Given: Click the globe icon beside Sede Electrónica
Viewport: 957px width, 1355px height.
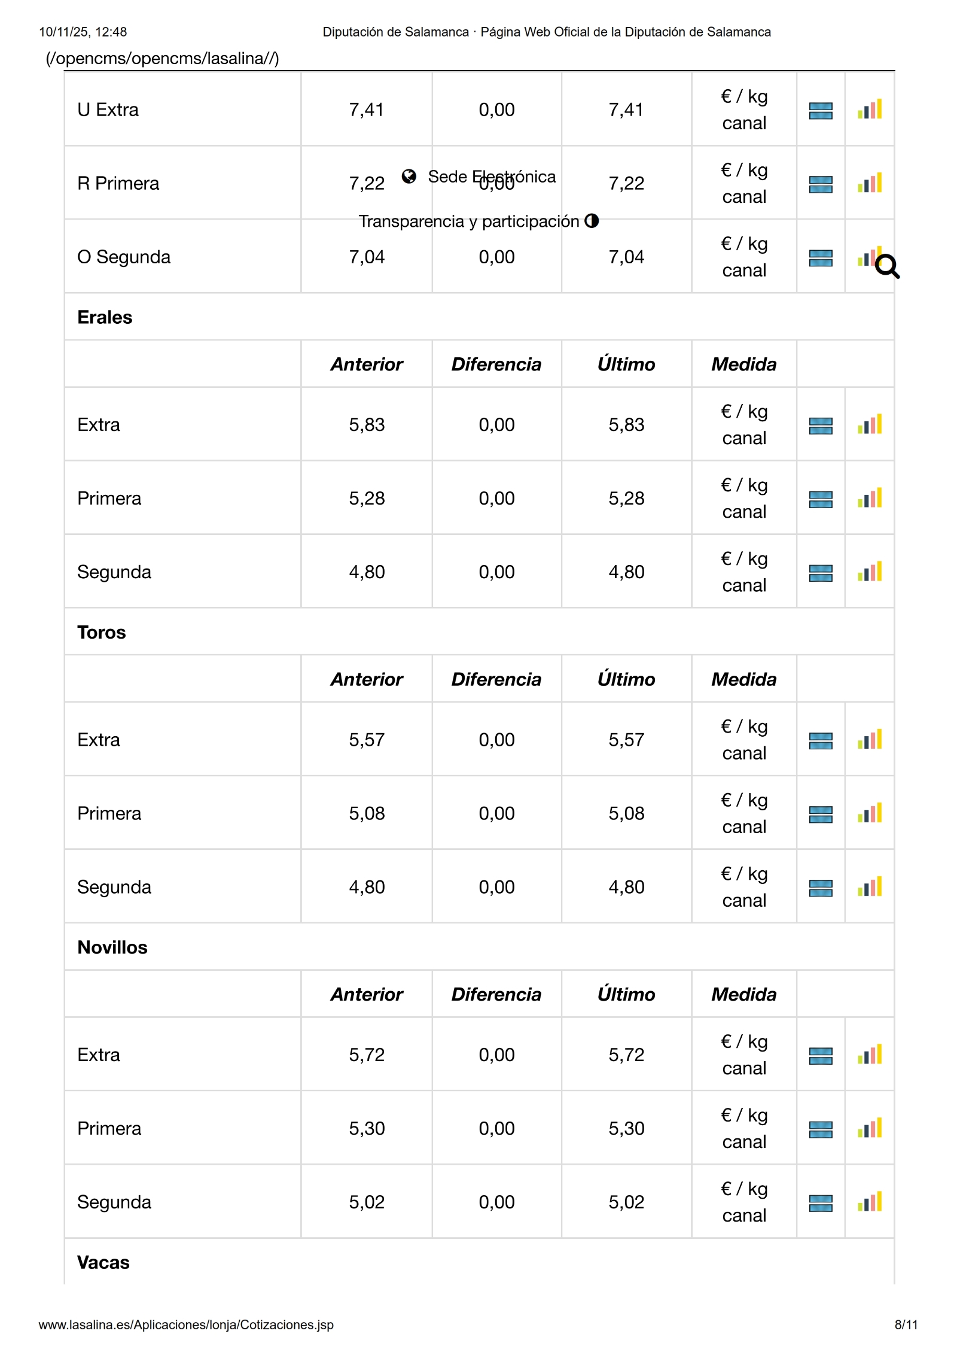Looking at the screenshot, I should coord(409,176).
